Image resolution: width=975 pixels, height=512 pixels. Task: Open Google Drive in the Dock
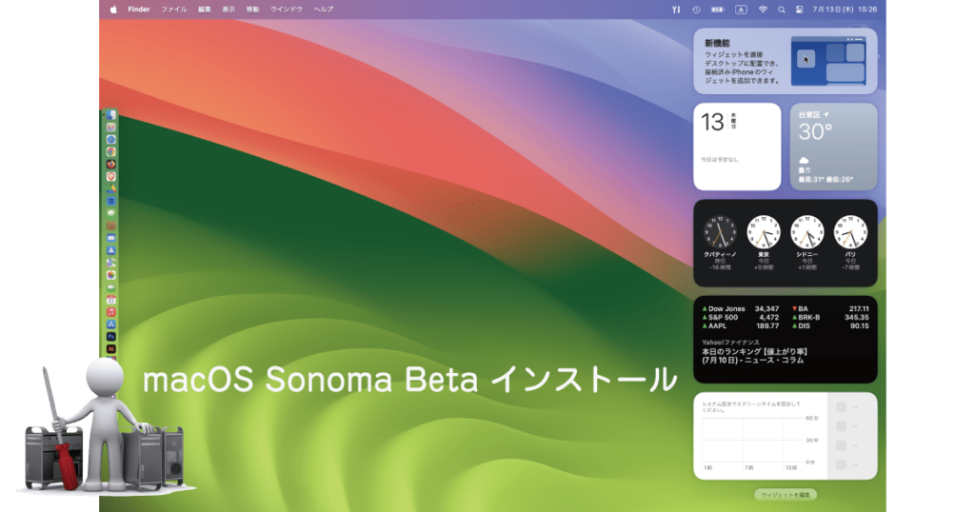(x=110, y=188)
